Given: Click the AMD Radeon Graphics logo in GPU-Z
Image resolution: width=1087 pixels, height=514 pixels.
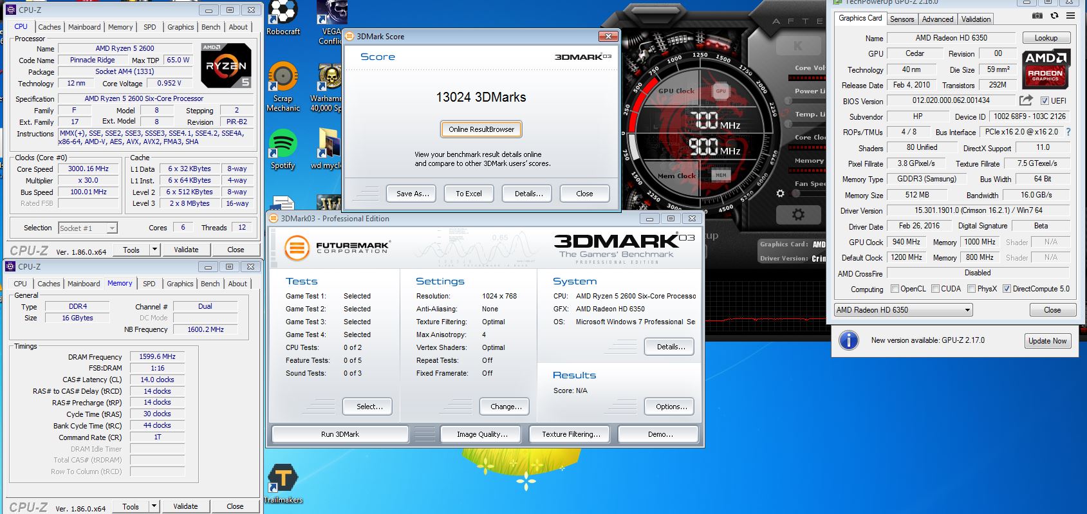Looking at the screenshot, I should pyautogui.click(x=1045, y=68).
